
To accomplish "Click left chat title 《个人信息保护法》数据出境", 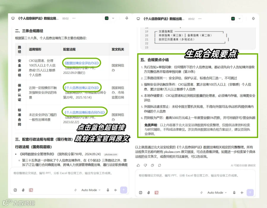I will coord(38,18).
